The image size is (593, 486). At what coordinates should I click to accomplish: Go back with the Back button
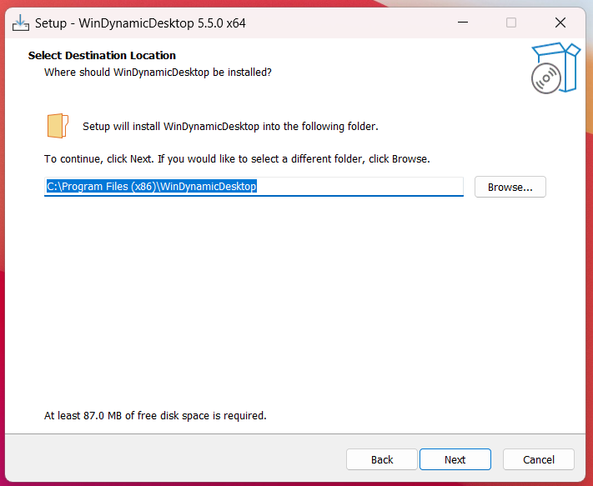(382, 459)
